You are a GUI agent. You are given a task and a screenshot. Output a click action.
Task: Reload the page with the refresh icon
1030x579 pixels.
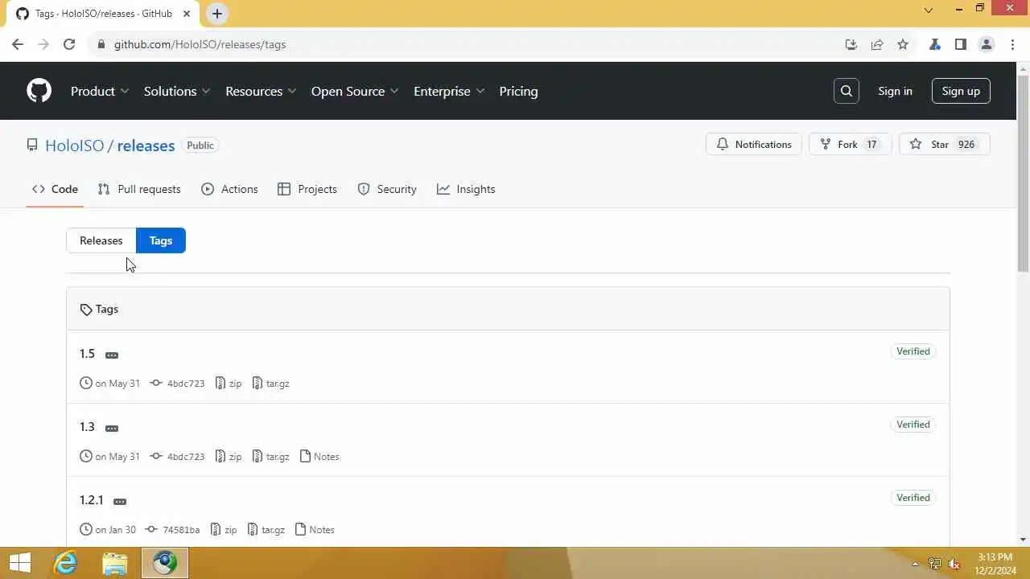click(69, 44)
